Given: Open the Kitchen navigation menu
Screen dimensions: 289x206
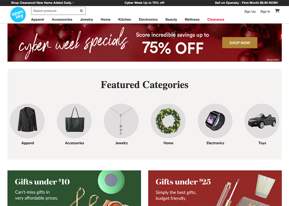Looking at the screenshot, I should click(125, 20).
